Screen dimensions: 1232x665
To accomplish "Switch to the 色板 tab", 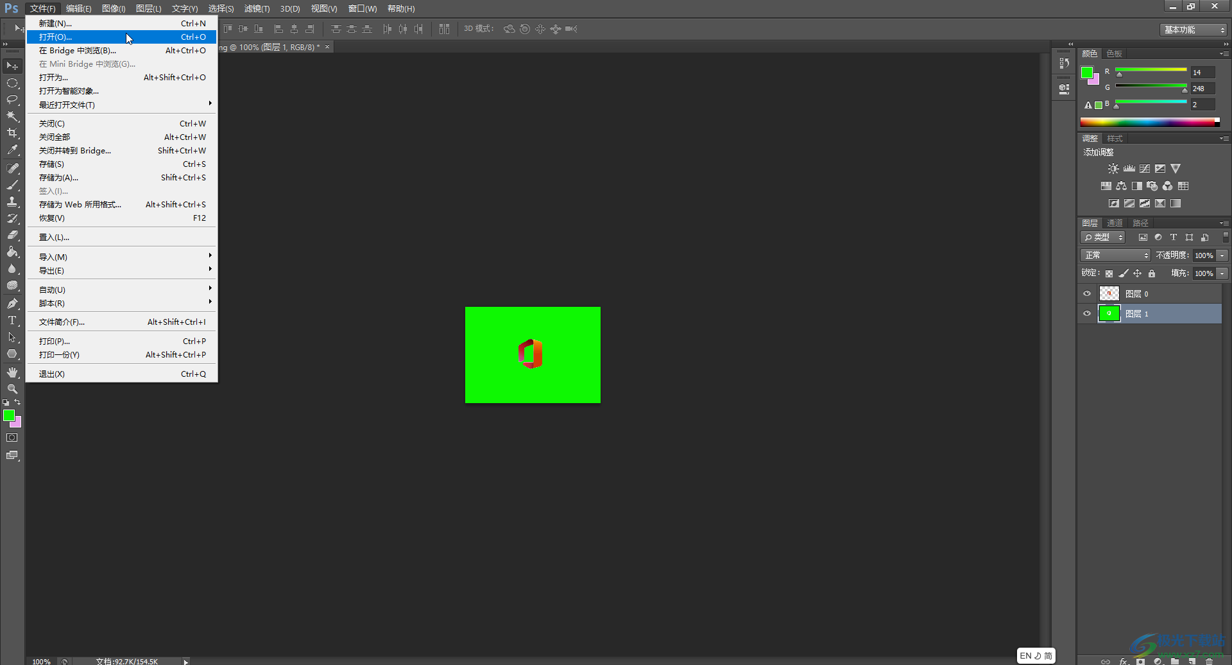I will (x=1115, y=54).
